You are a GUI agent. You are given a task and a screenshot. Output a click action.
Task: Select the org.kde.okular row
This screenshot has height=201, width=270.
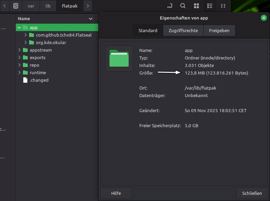[x=57, y=42]
